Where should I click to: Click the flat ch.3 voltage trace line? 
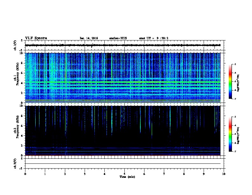click(x=123, y=164)
